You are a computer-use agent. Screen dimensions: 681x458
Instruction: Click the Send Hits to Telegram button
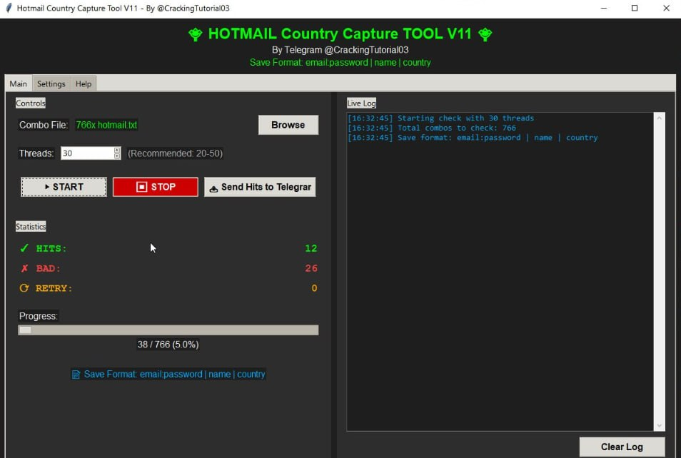260,187
